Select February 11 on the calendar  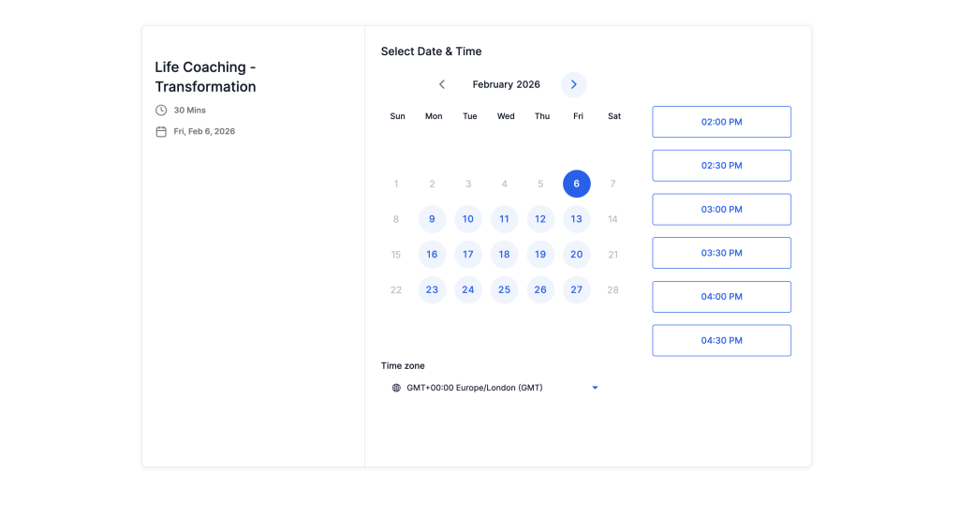[x=504, y=219]
